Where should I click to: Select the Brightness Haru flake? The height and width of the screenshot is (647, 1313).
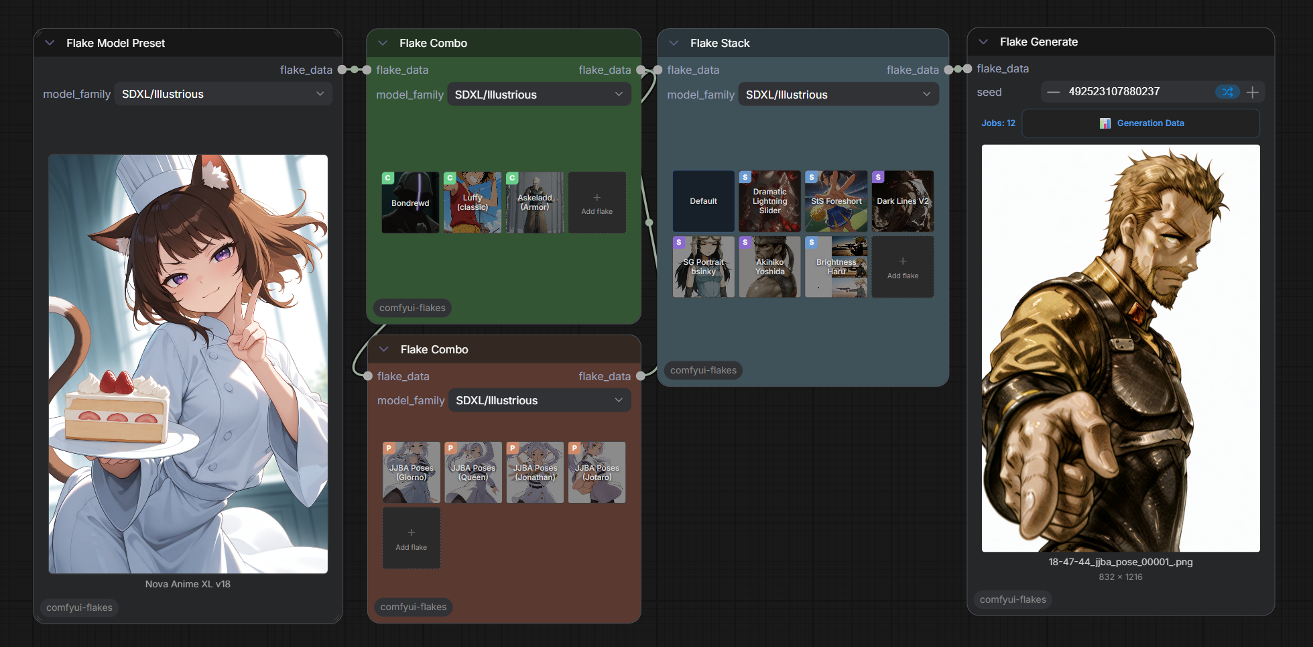click(x=836, y=267)
